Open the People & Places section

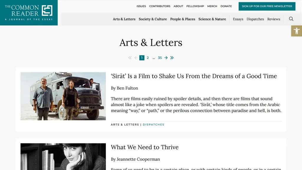click(x=183, y=19)
